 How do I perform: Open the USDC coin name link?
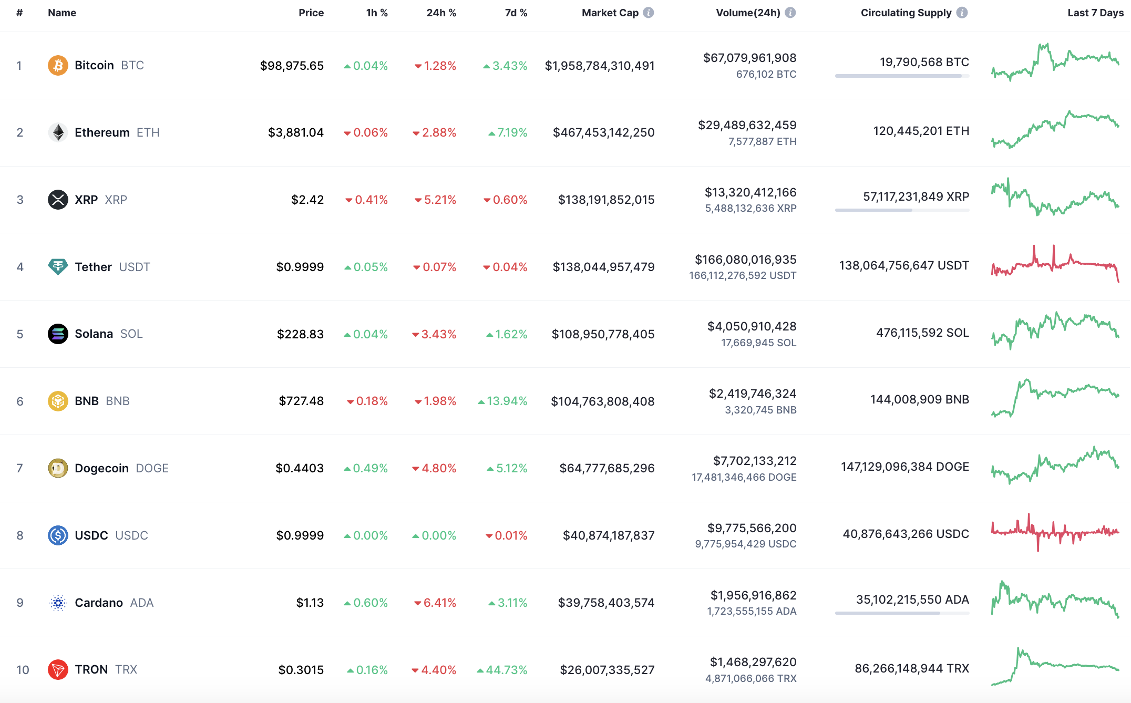click(91, 535)
